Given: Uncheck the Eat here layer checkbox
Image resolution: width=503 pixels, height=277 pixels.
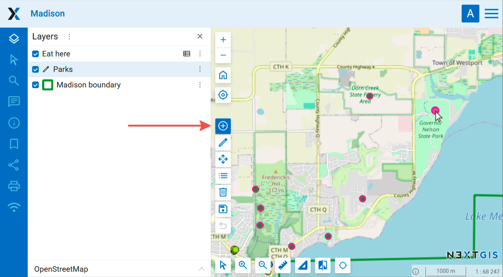Looking at the screenshot, I should (x=35, y=54).
